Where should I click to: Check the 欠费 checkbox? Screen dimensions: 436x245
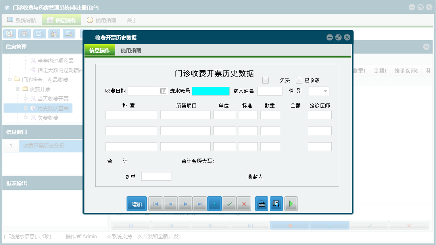click(265, 80)
